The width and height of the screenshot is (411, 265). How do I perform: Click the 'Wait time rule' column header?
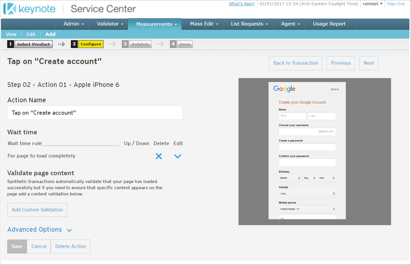point(25,143)
